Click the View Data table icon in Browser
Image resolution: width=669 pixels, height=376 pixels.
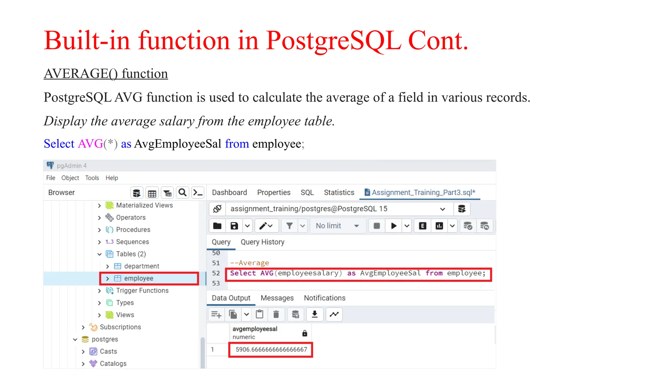(x=152, y=193)
